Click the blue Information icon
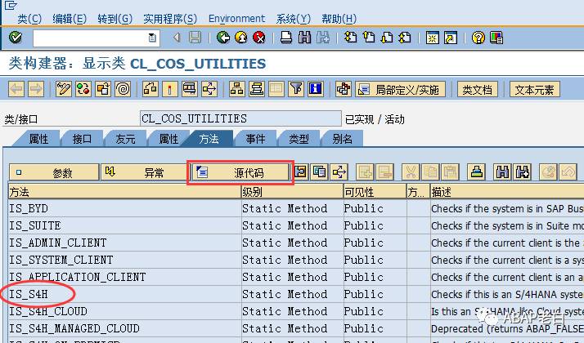Viewport: 584px width, 343px height. coord(316,89)
